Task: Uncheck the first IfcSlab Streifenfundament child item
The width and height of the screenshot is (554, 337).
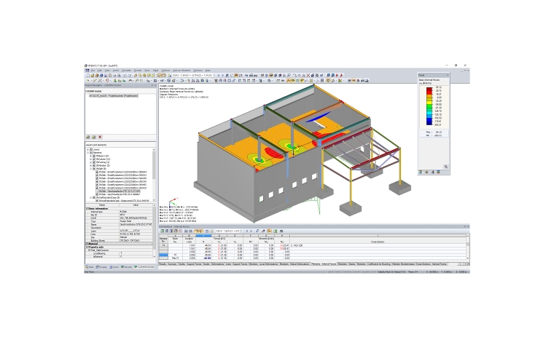Action: pos(97,172)
